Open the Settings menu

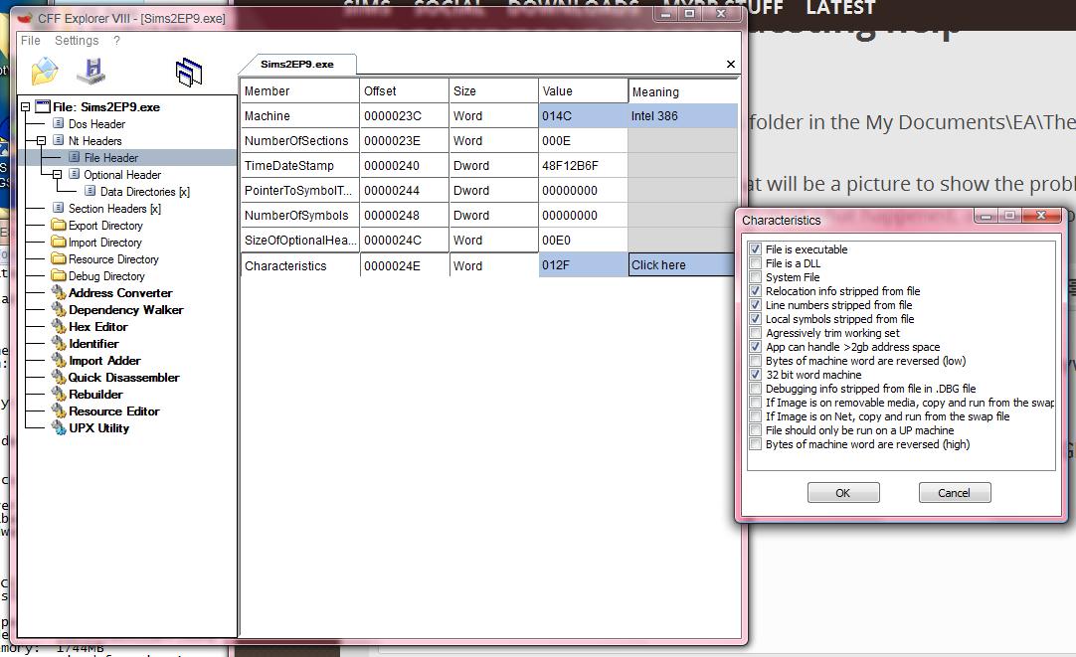tap(77, 41)
